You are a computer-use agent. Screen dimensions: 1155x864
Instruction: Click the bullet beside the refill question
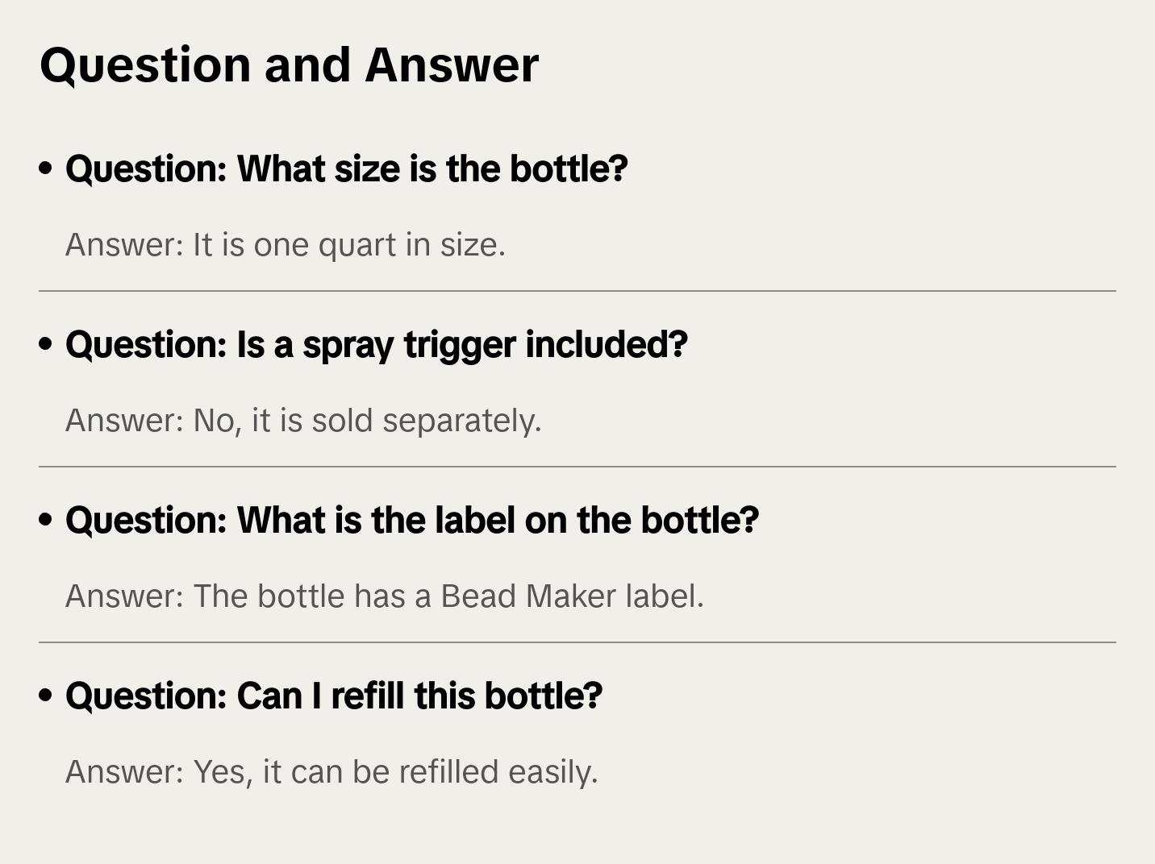(46, 696)
